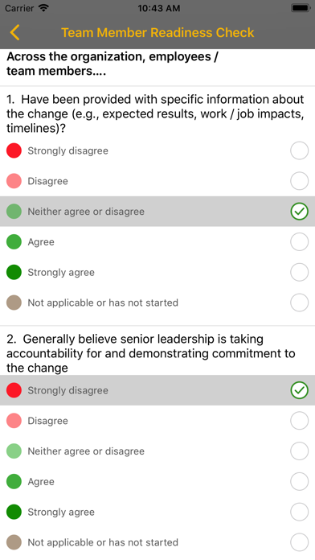
Task: Click dark green Strongly agree dot in question 1
Action: tap(14, 272)
